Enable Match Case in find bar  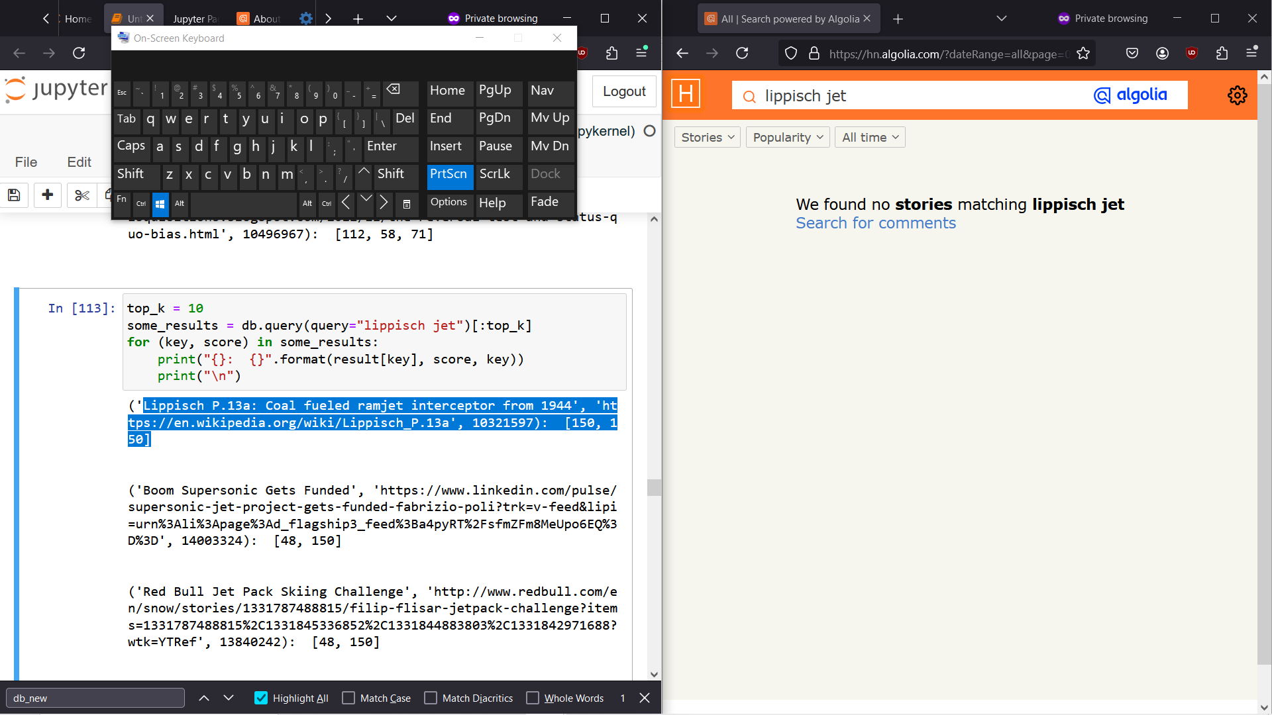348,698
